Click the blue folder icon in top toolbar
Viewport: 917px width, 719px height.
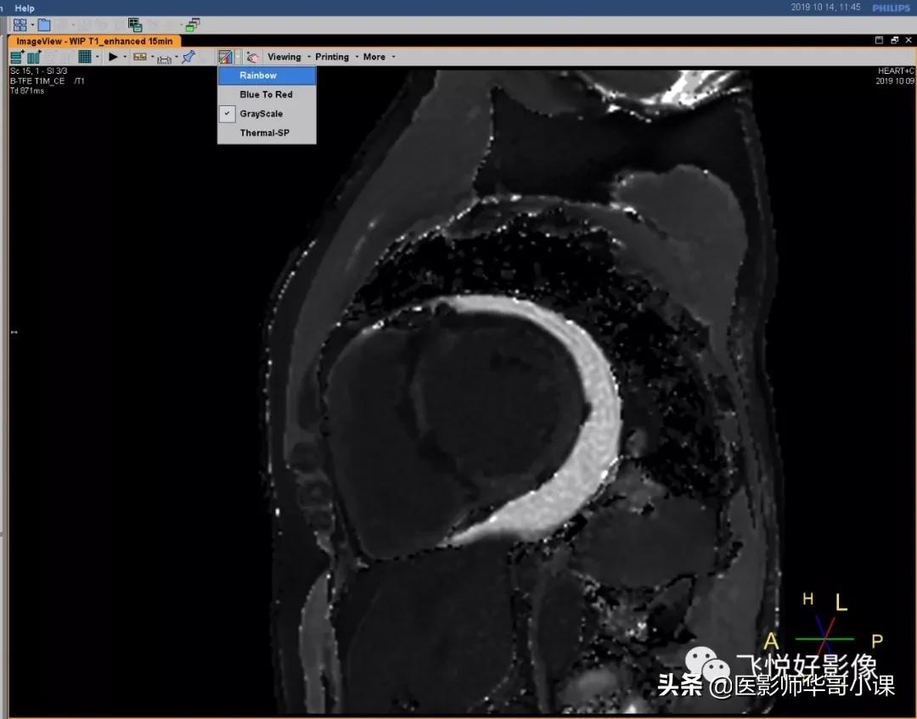click(44, 25)
